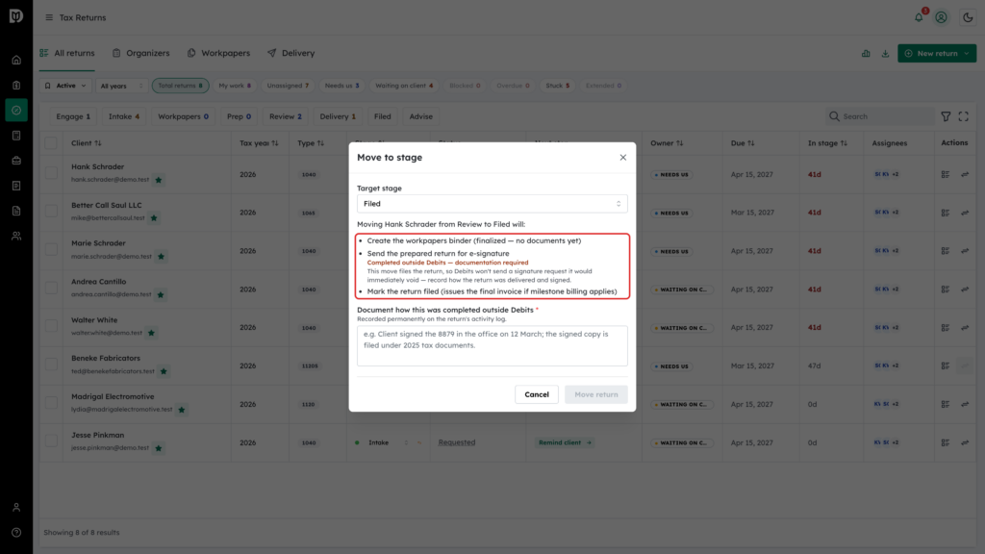Open the Target stage dropdown showing Filed
Image resolution: width=985 pixels, height=554 pixels.
492,204
